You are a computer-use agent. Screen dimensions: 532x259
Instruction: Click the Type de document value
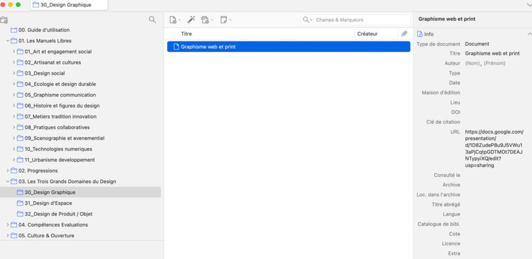point(477,44)
